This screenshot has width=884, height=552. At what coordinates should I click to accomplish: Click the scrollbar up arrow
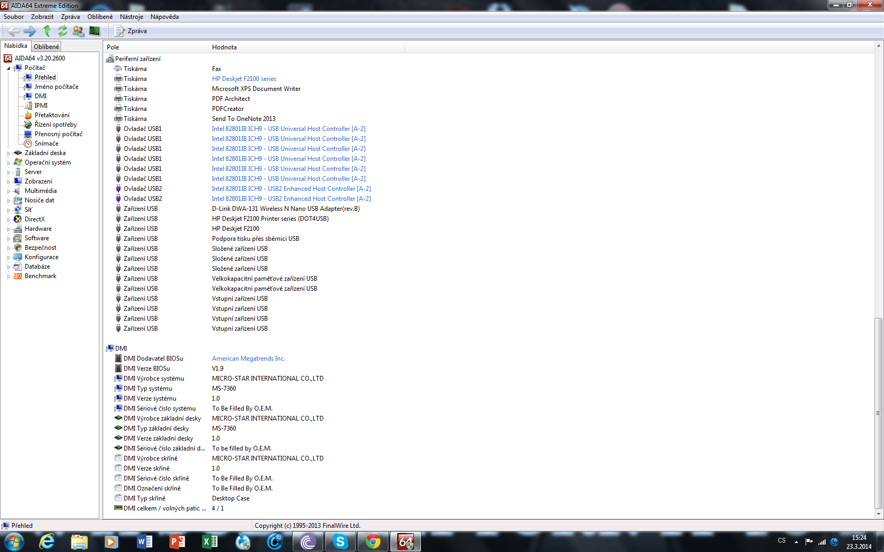click(878, 46)
